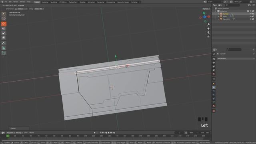Toggle auto keying record button in timeline
This screenshot has width=256, height=144.
(x=94, y=133)
